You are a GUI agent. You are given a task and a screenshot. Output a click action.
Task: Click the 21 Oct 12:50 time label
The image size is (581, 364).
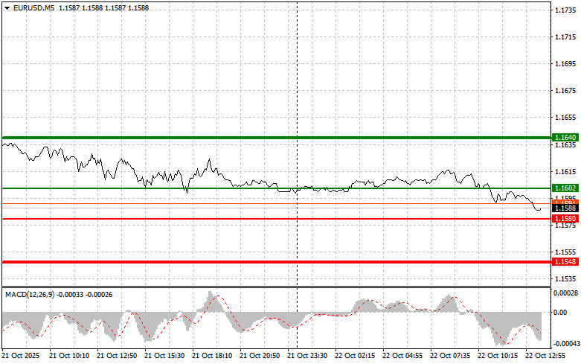(x=117, y=356)
